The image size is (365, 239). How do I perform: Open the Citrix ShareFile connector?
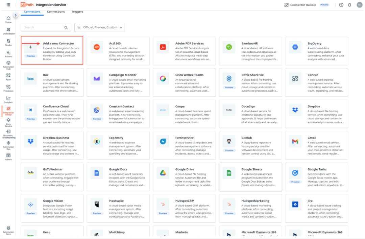click(x=250, y=82)
